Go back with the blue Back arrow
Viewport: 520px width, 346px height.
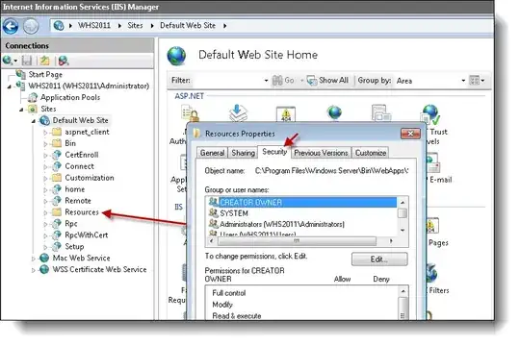click(11, 26)
